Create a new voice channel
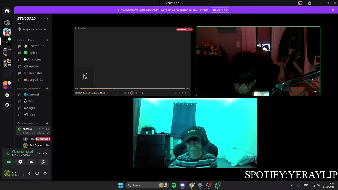The width and height of the screenshot is (338, 190). tap(47, 123)
